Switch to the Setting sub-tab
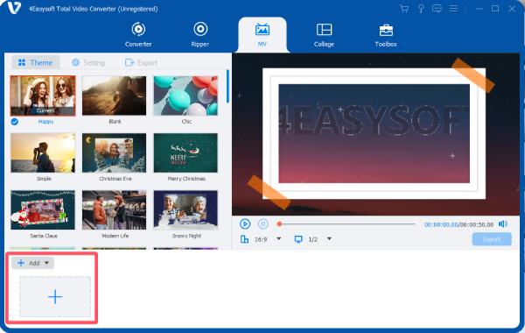 (88, 63)
